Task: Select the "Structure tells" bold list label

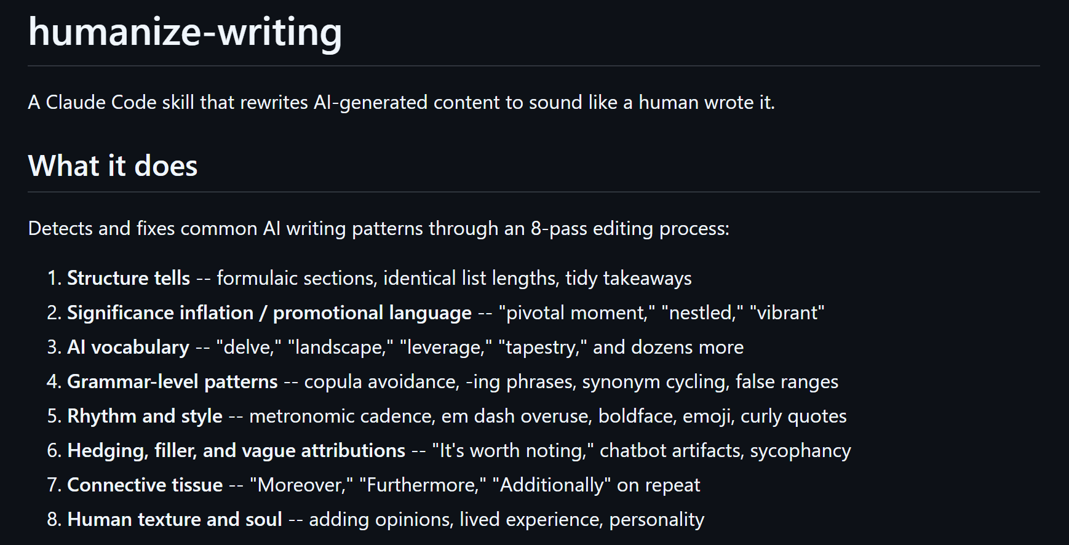Action: 129,278
